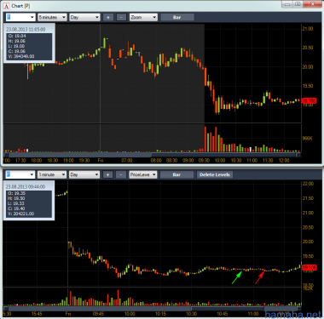Click the Delete Levels button

pos(215,174)
